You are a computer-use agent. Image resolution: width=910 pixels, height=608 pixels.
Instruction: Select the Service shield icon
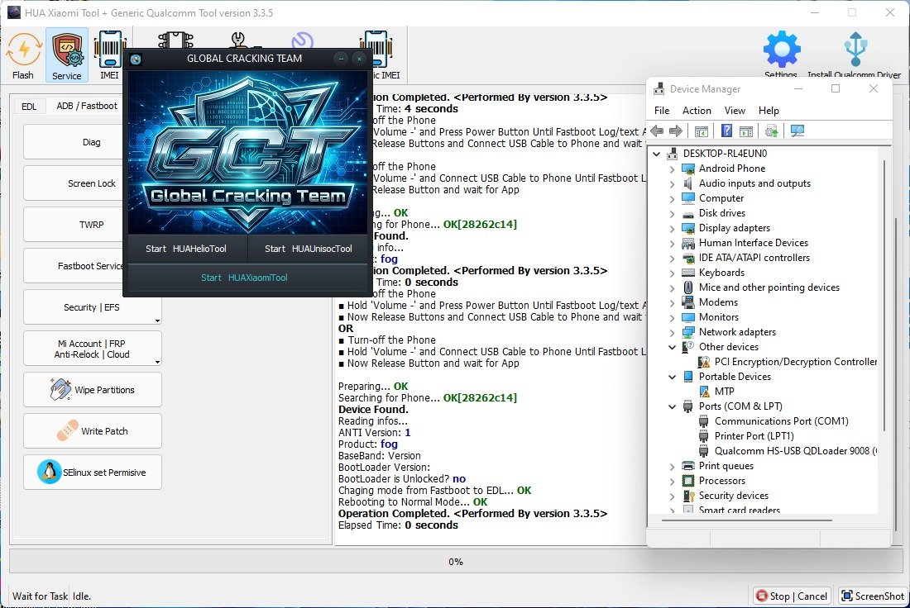coord(67,50)
